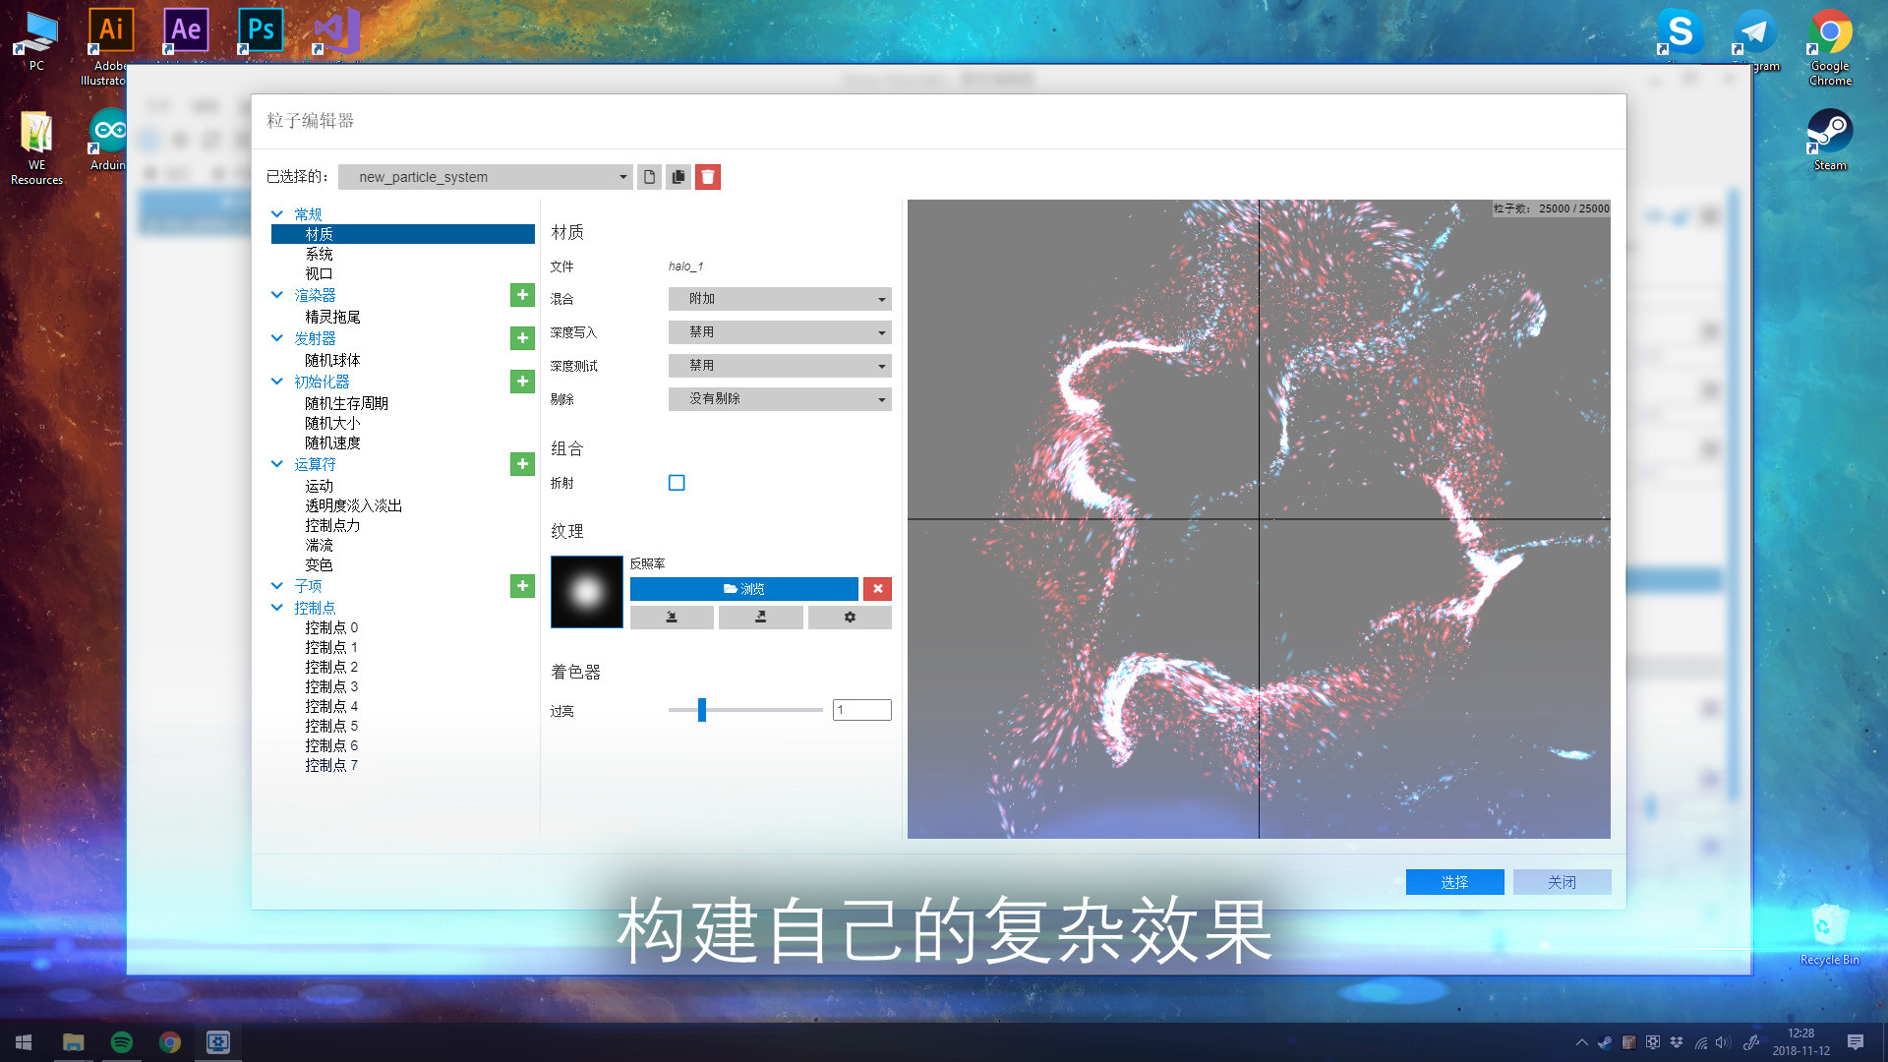
Task: Open the 深度写入 dropdown menu
Action: (x=780, y=330)
